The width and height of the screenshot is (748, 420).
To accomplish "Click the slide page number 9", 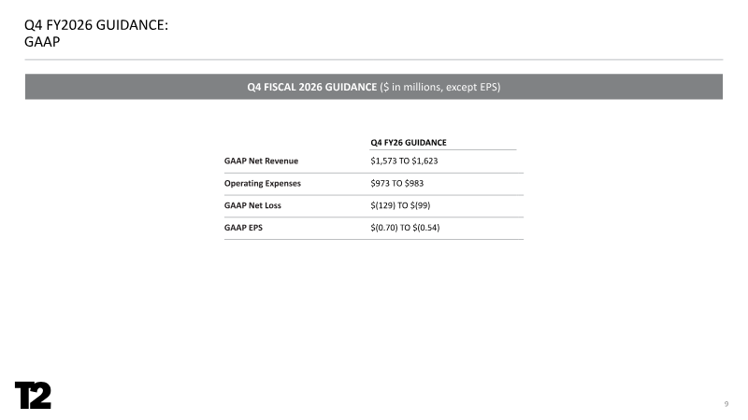I will (726, 403).
